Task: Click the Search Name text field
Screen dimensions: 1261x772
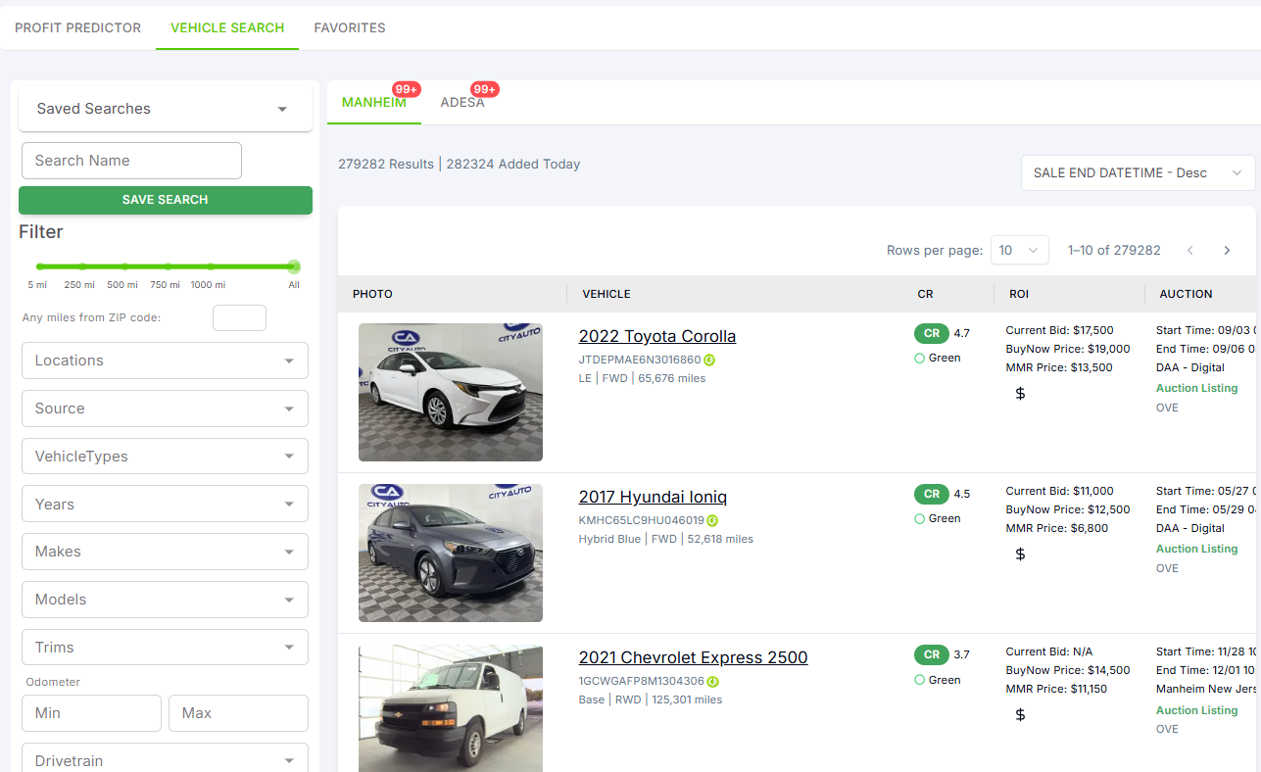Action: pyautogui.click(x=131, y=161)
